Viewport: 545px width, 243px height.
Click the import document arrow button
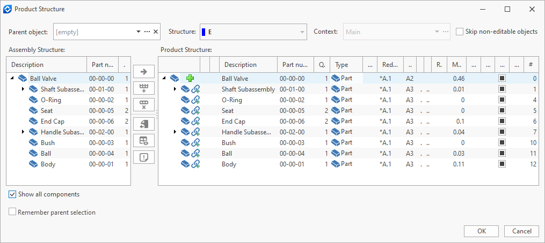click(143, 124)
